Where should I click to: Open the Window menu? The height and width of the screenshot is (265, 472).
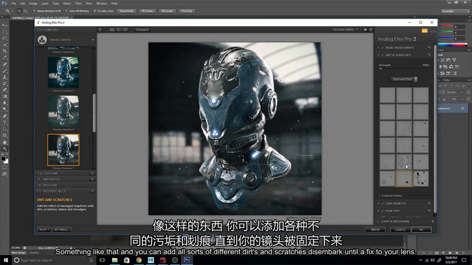pyautogui.click(x=101, y=4)
